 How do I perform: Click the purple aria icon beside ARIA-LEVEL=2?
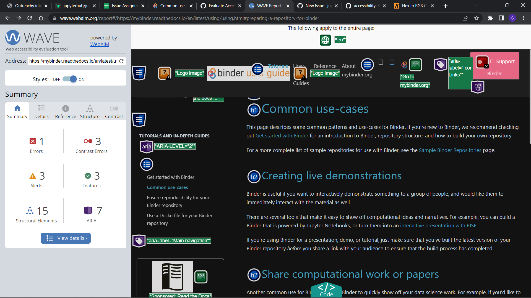tap(147, 147)
